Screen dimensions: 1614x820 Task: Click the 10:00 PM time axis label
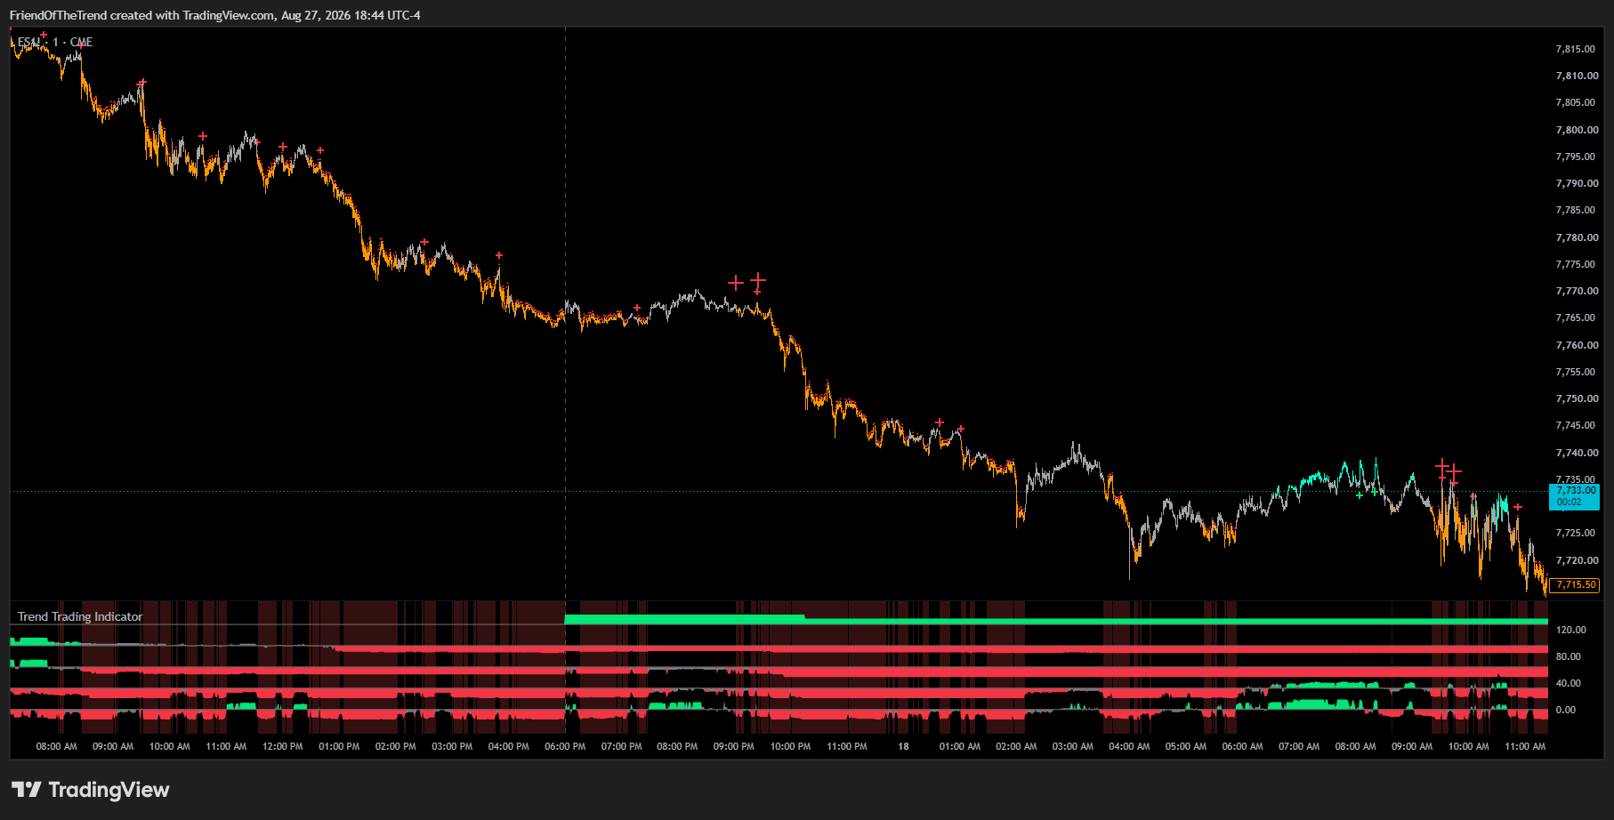click(x=790, y=746)
